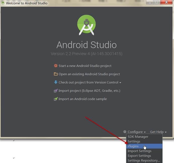This screenshot has height=163, width=174.
Task: Click the green Import code sample icon
Action: (56, 99)
